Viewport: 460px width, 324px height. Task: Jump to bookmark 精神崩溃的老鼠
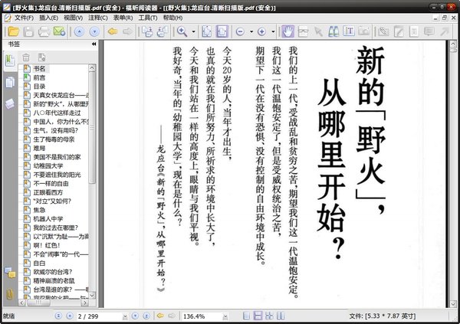(54, 280)
